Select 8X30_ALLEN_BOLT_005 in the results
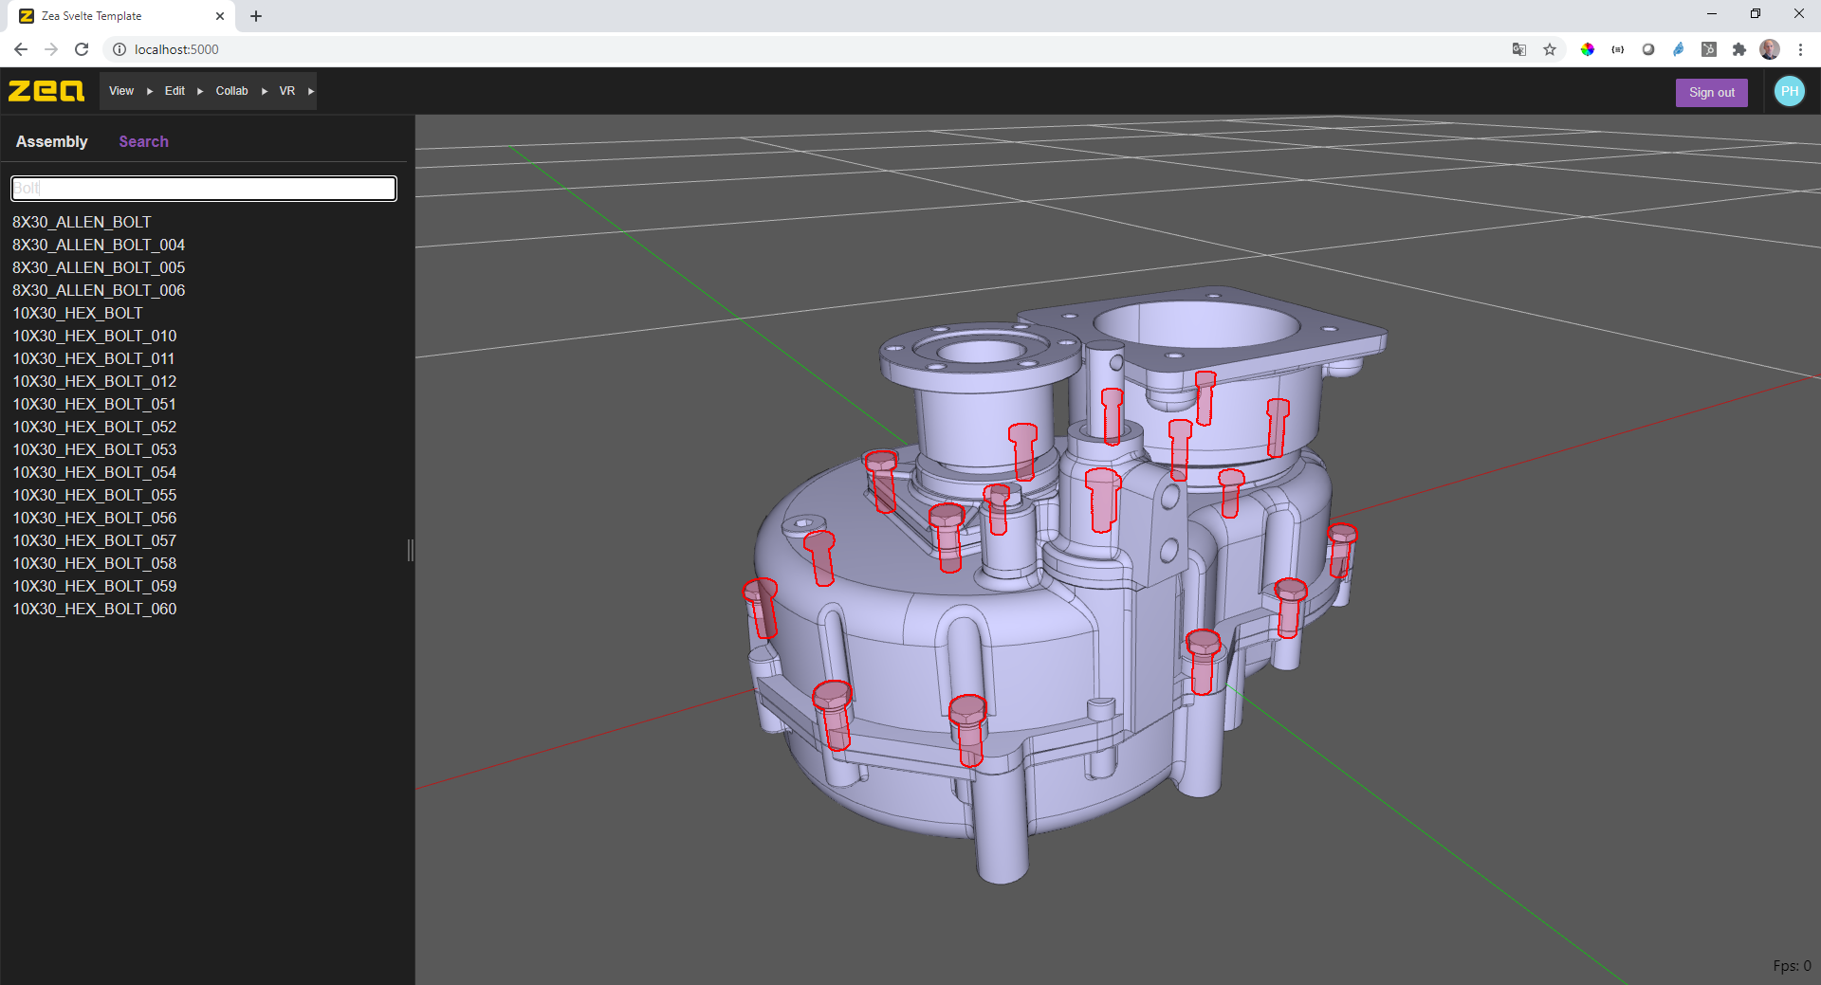1821x985 pixels. coord(99,267)
